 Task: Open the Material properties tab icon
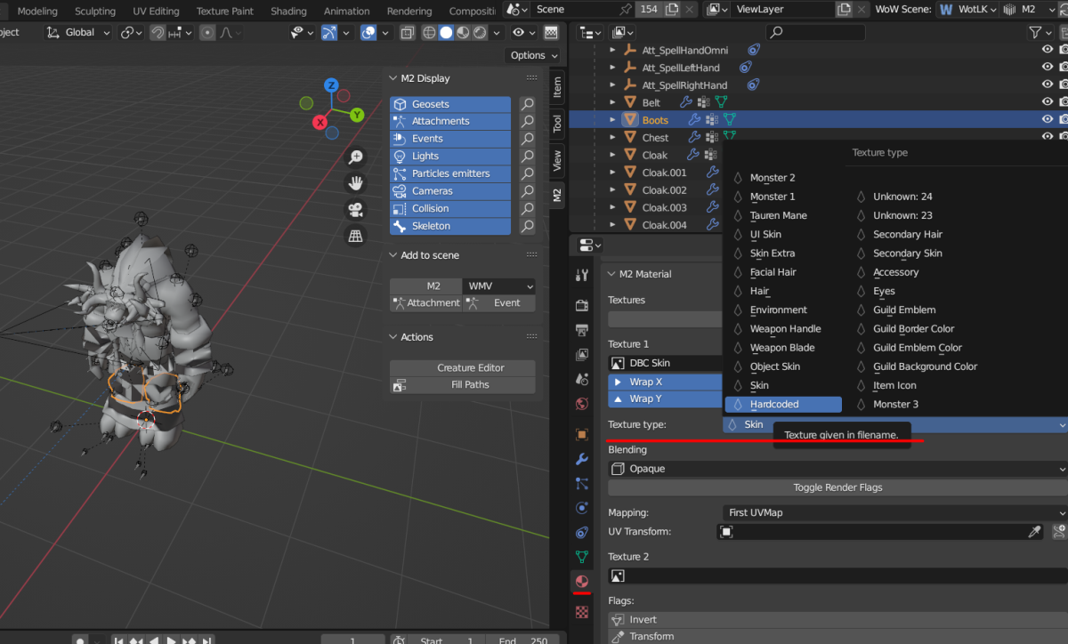tap(582, 581)
